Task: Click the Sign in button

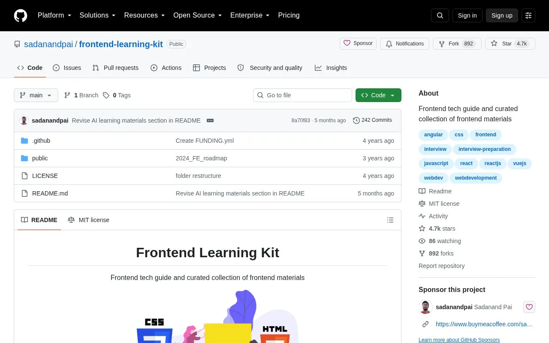Action: 467,15
